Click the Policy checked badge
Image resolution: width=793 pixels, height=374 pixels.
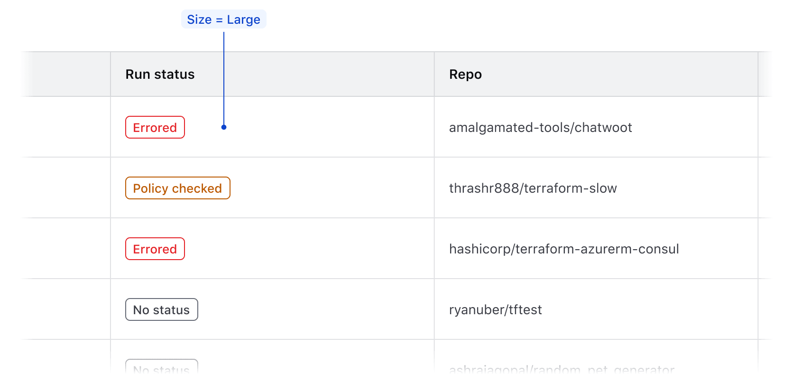pyautogui.click(x=177, y=188)
